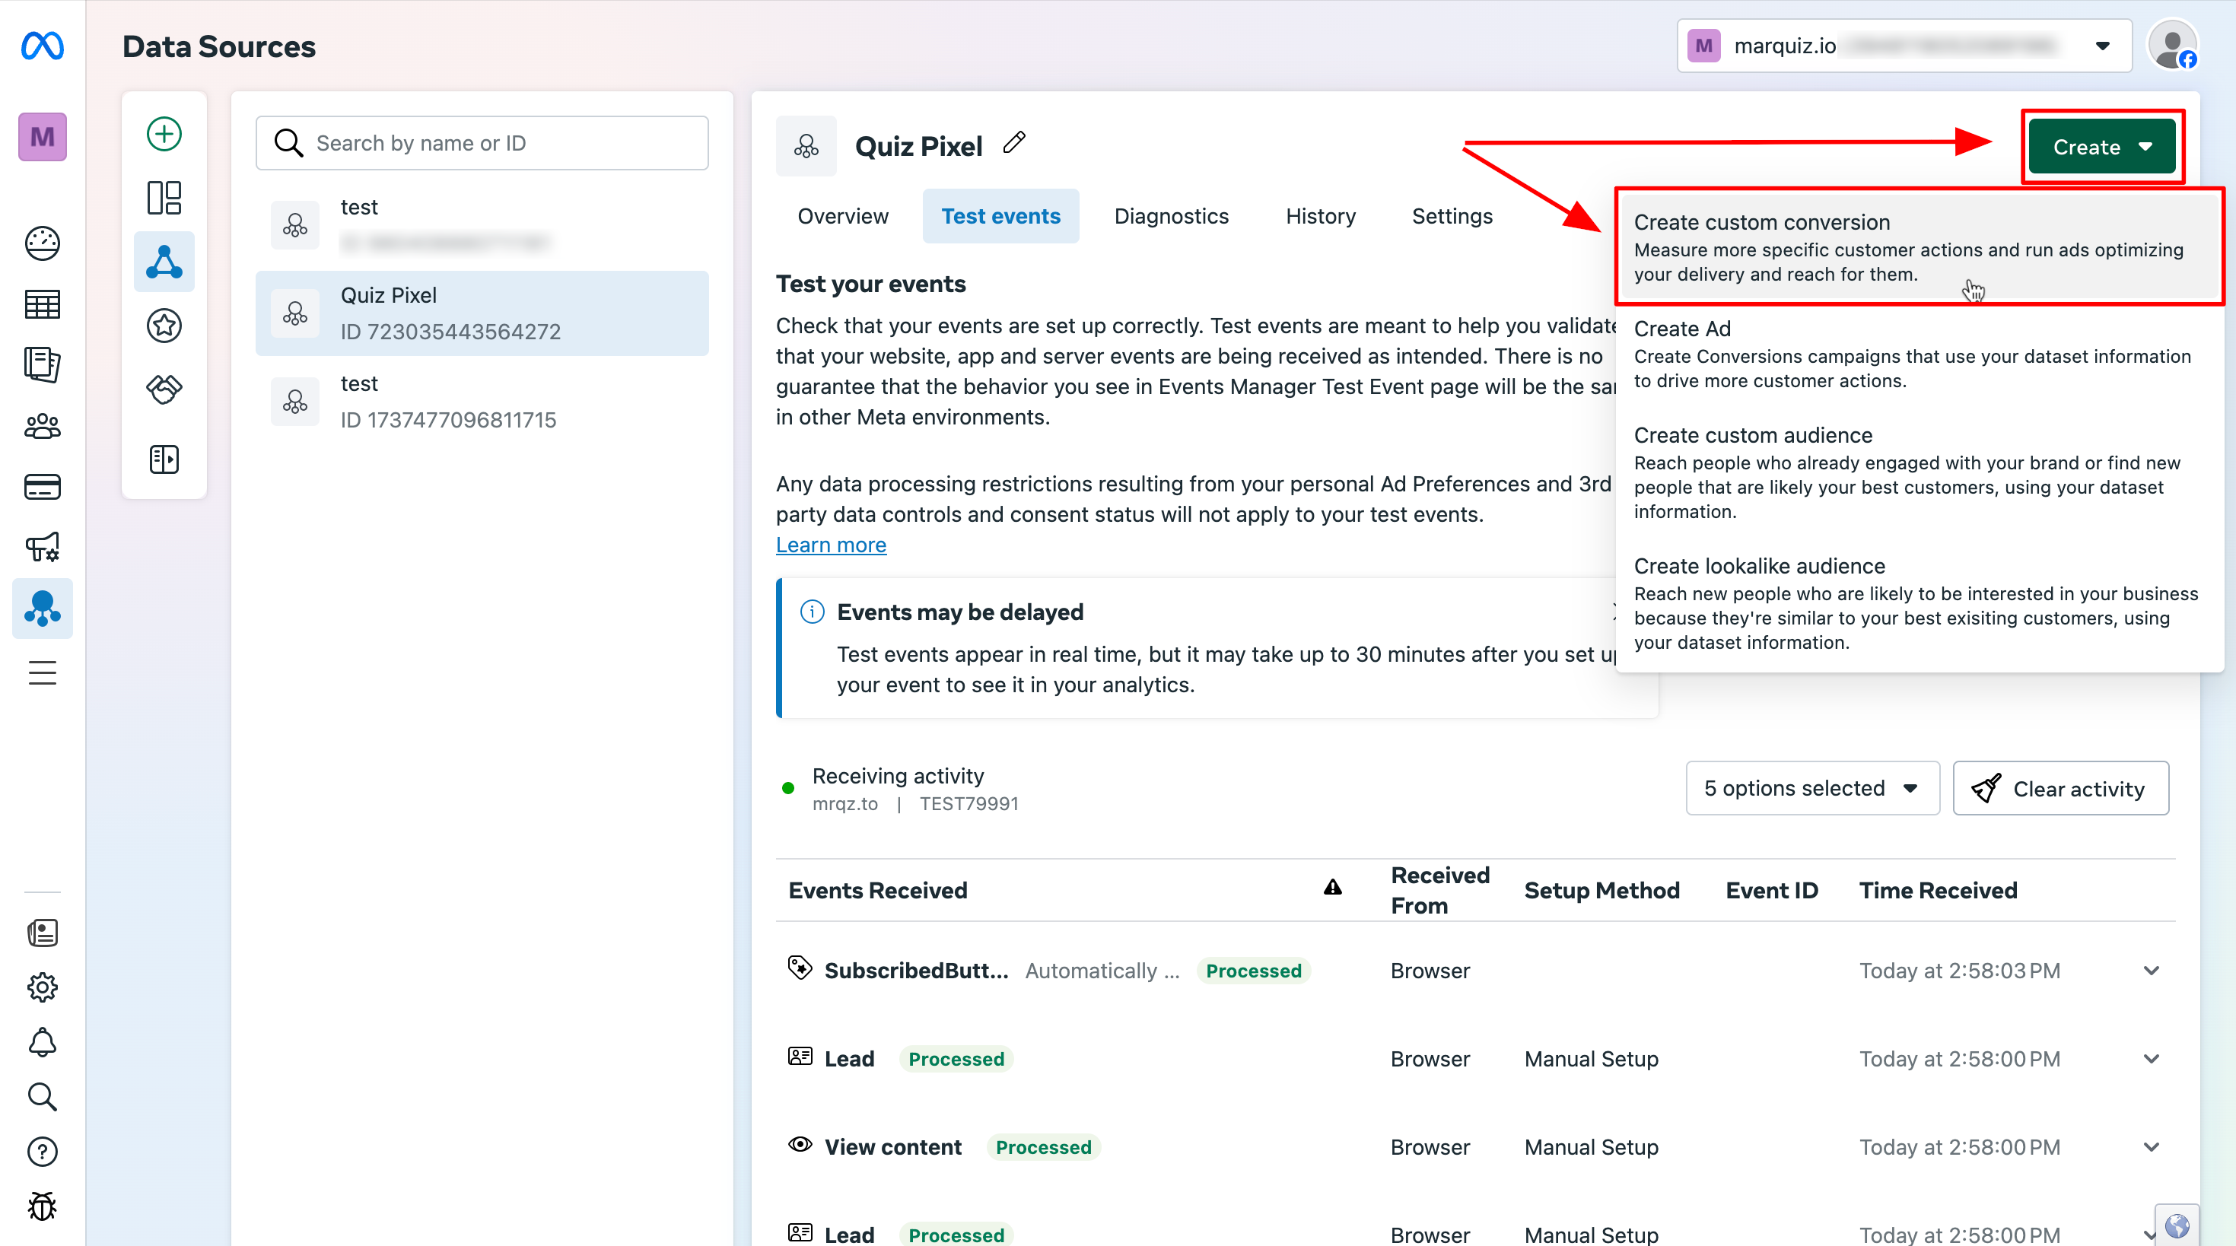Screen dimensions: 2236x1246
Task: Open the custom conversions star icon
Action: [164, 326]
